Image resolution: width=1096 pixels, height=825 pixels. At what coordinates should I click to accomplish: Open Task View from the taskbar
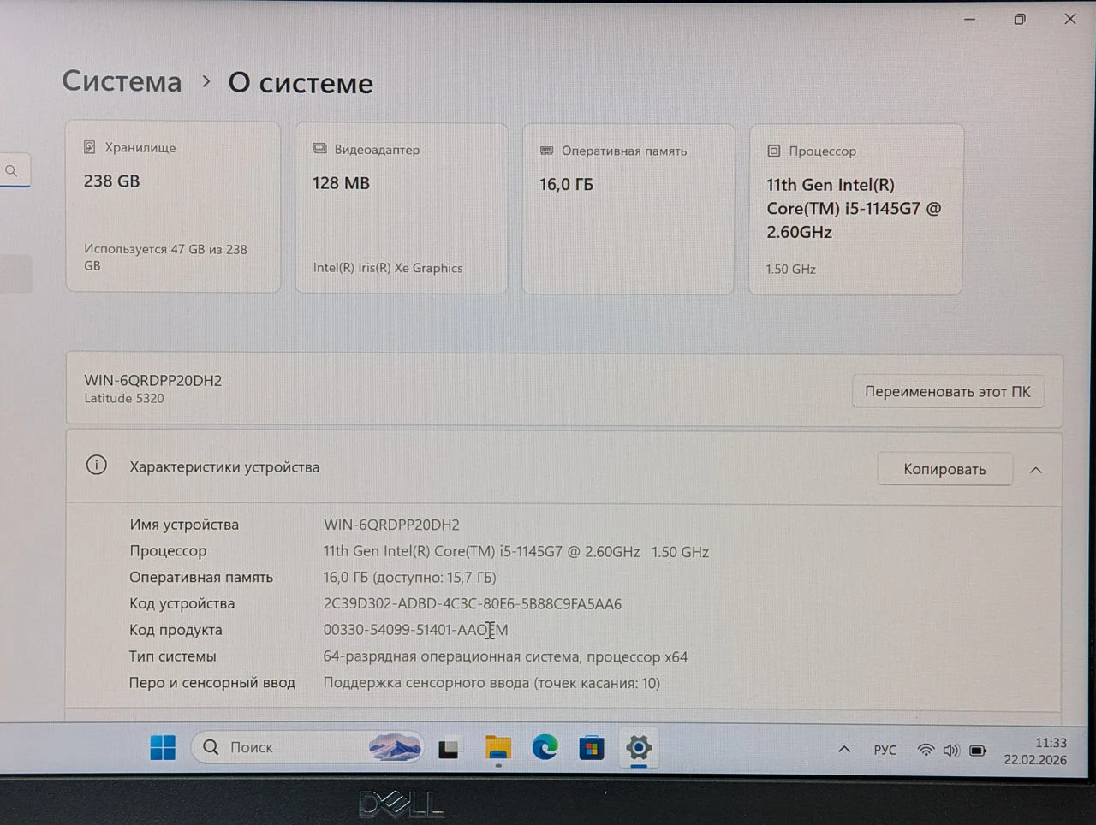[x=449, y=750]
